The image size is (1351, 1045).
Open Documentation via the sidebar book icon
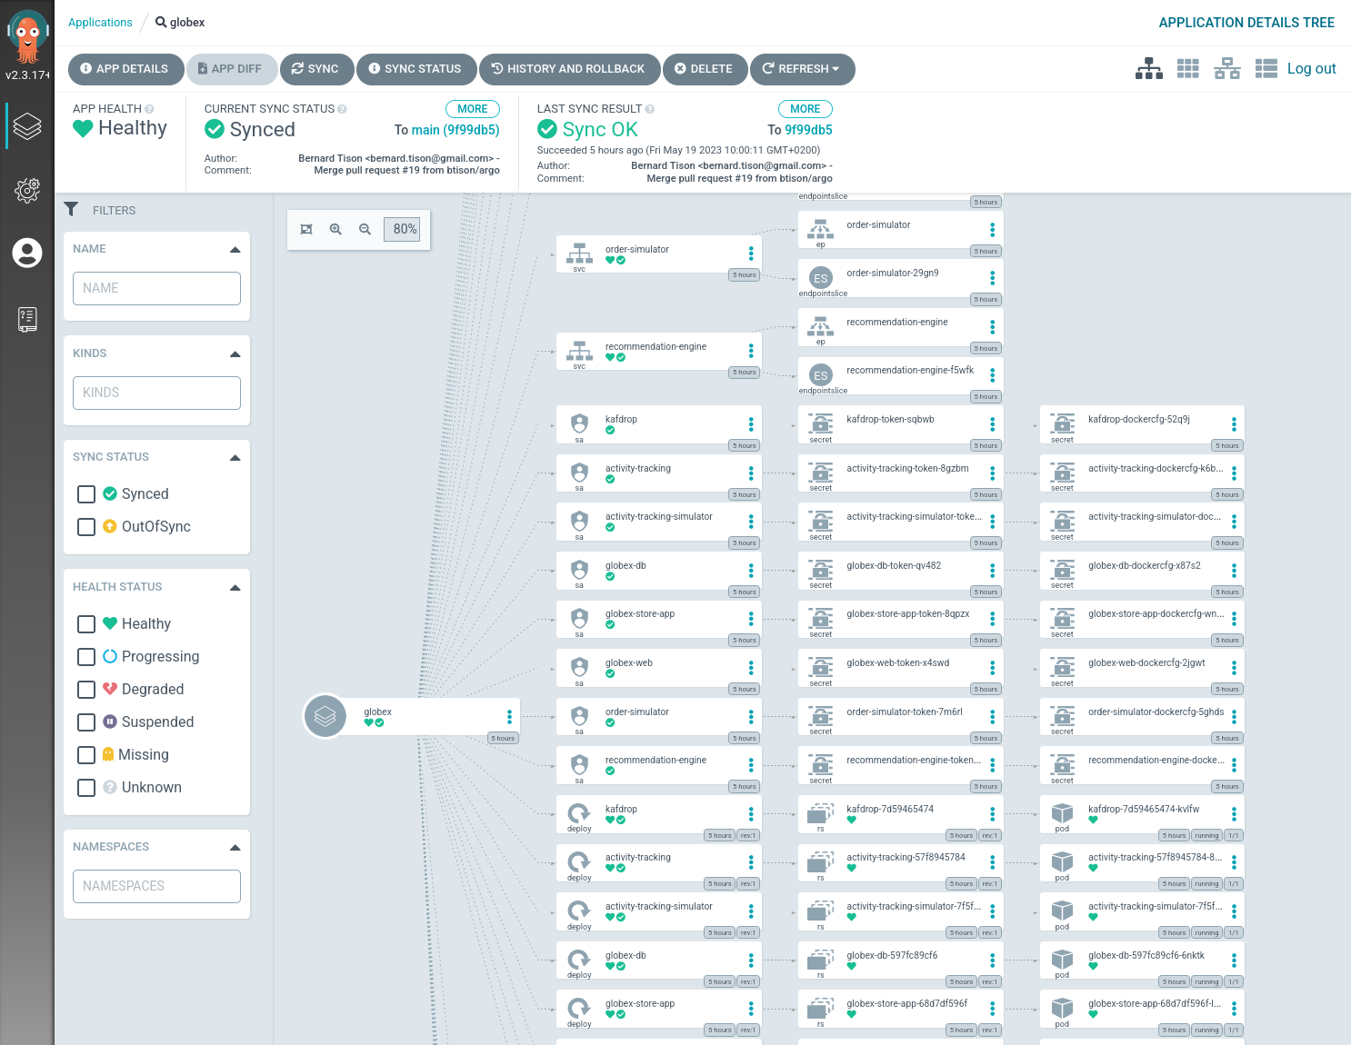[27, 319]
